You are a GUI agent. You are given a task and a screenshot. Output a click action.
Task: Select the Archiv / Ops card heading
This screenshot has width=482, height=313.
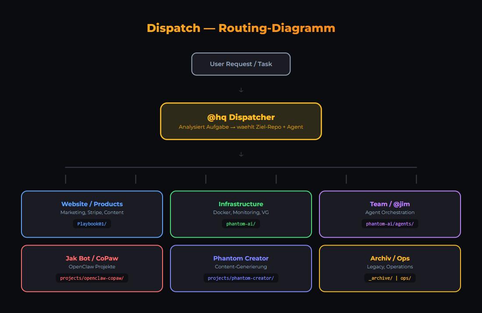tap(390, 258)
